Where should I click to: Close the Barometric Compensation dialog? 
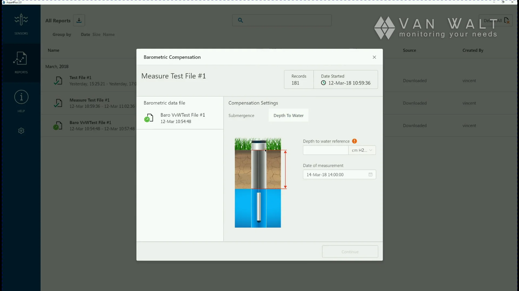point(374,57)
